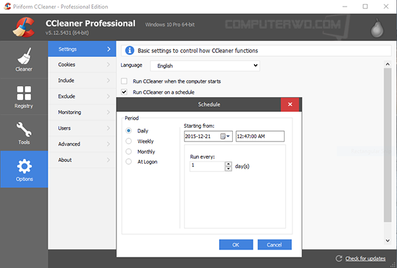397x268 pixels.
Task: Open the Exclude options page
Action: (82, 96)
